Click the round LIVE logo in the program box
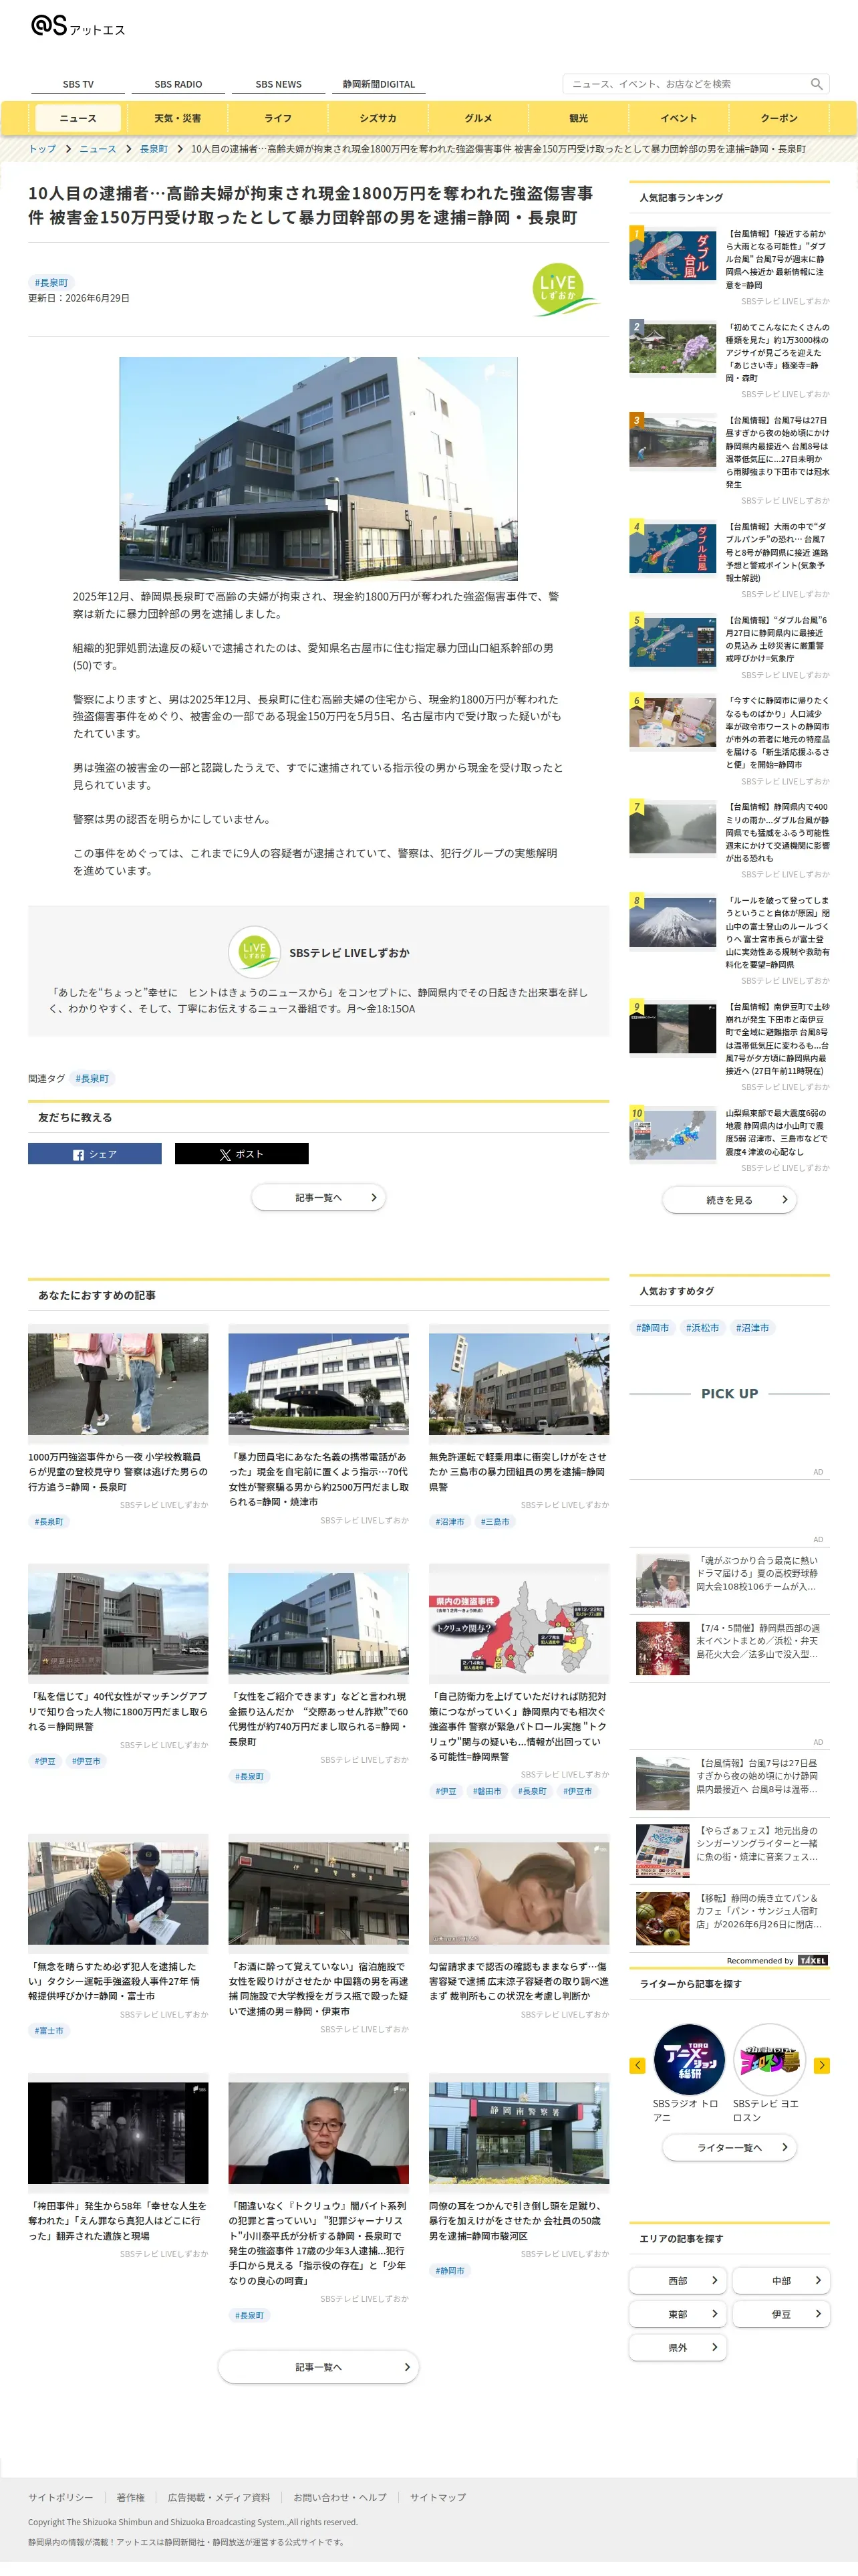 (x=255, y=952)
